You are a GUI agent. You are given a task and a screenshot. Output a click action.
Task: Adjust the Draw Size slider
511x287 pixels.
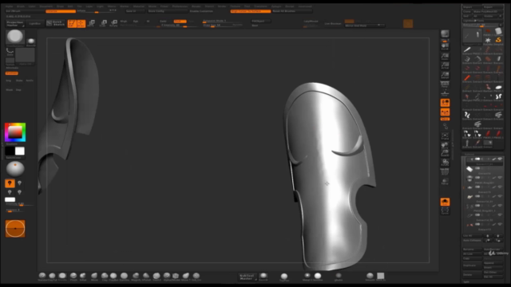click(x=222, y=26)
